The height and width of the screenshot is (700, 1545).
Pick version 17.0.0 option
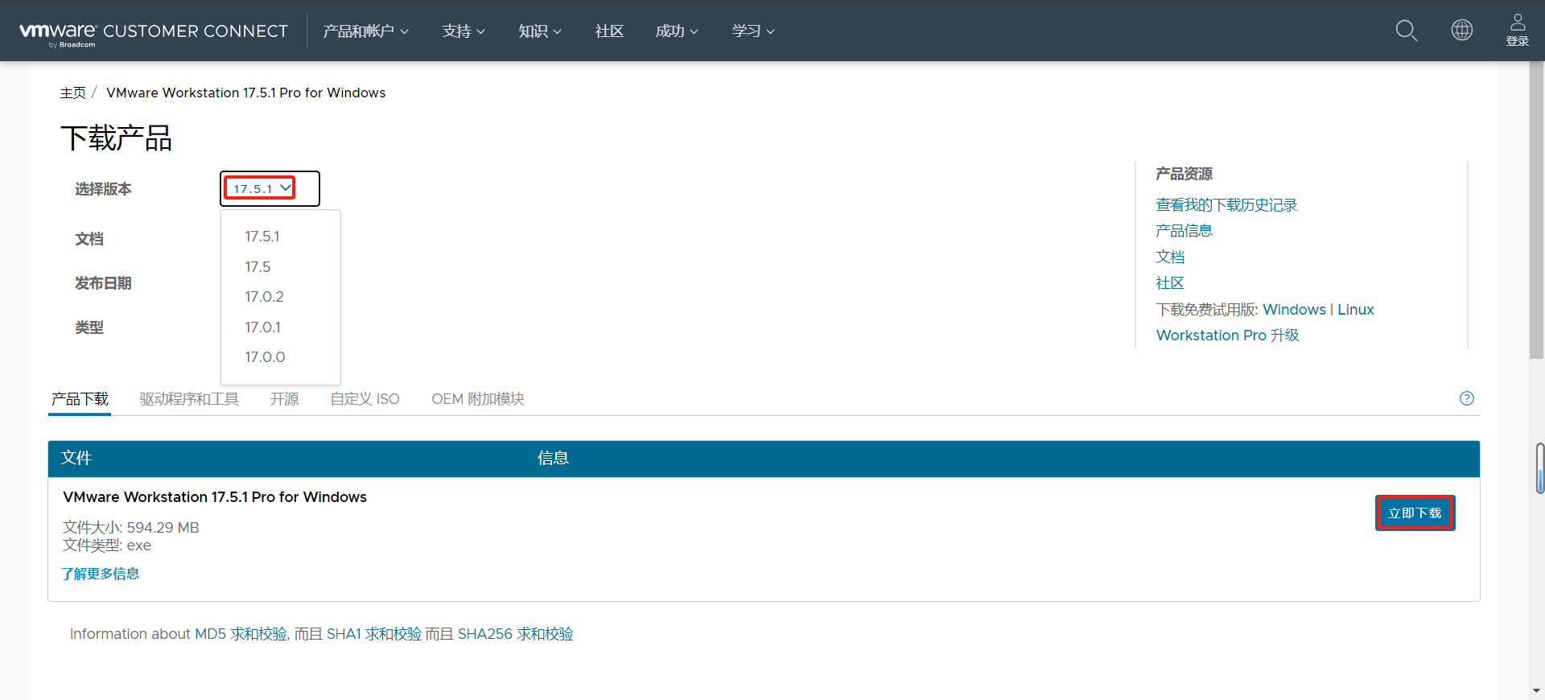[x=265, y=357]
